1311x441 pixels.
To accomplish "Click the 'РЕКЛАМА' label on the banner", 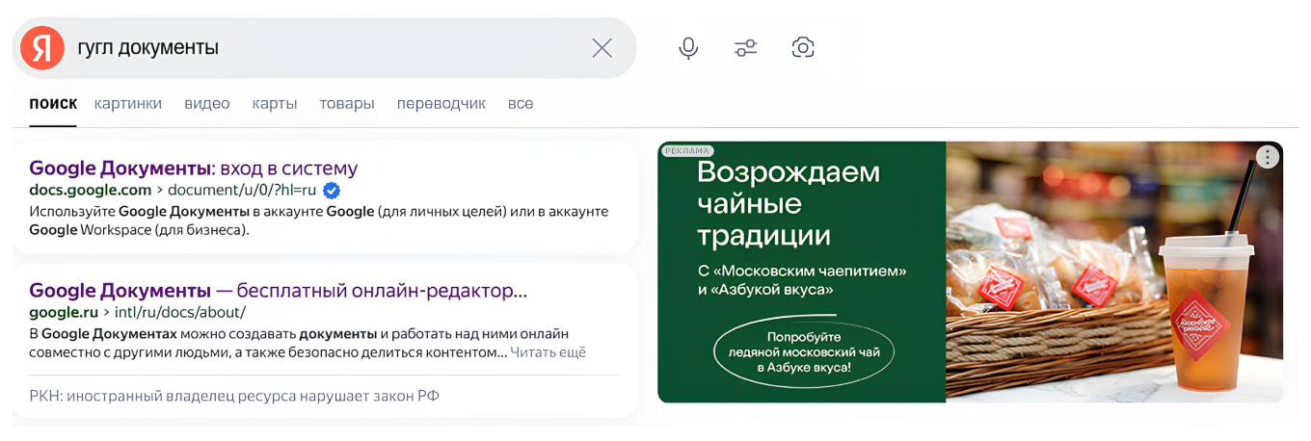I will coord(687,151).
